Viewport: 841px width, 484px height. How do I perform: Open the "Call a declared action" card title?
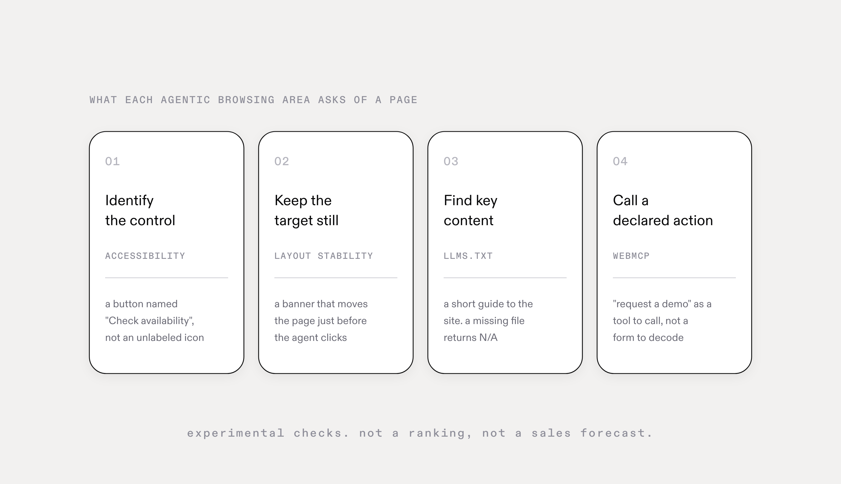point(663,210)
